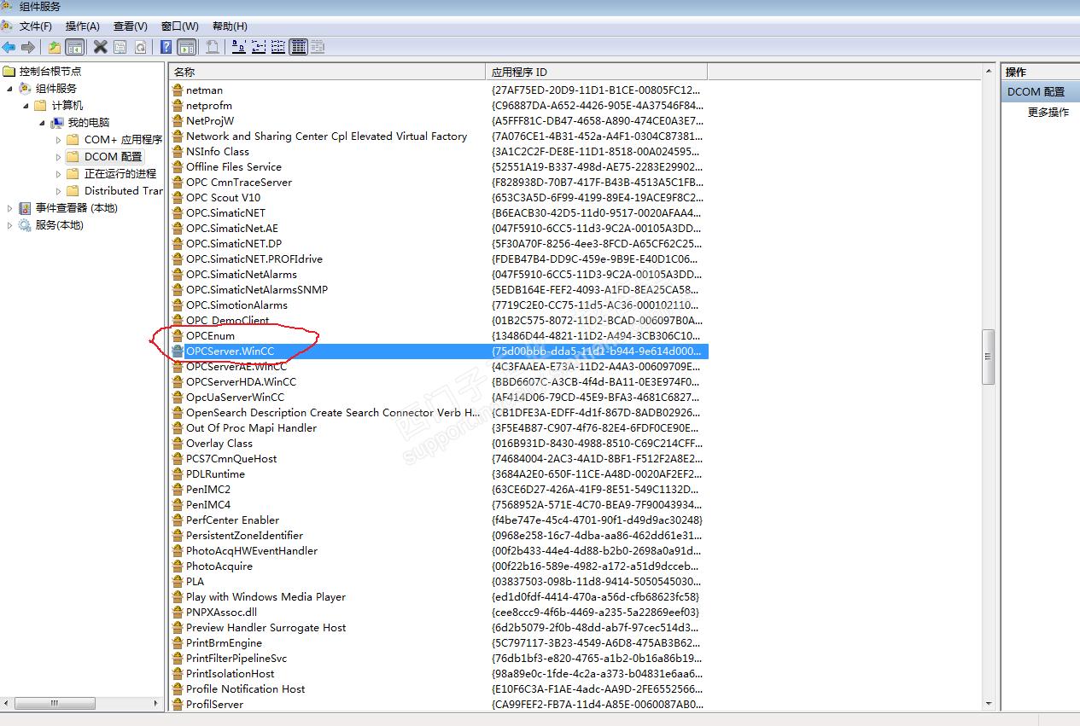
Task: Open the 帮助(H) menu
Action: coord(230,26)
